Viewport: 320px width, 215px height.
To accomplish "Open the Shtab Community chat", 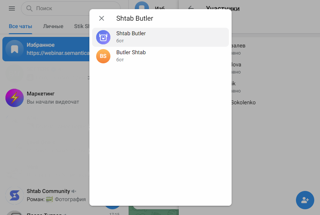I will click(46, 195).
